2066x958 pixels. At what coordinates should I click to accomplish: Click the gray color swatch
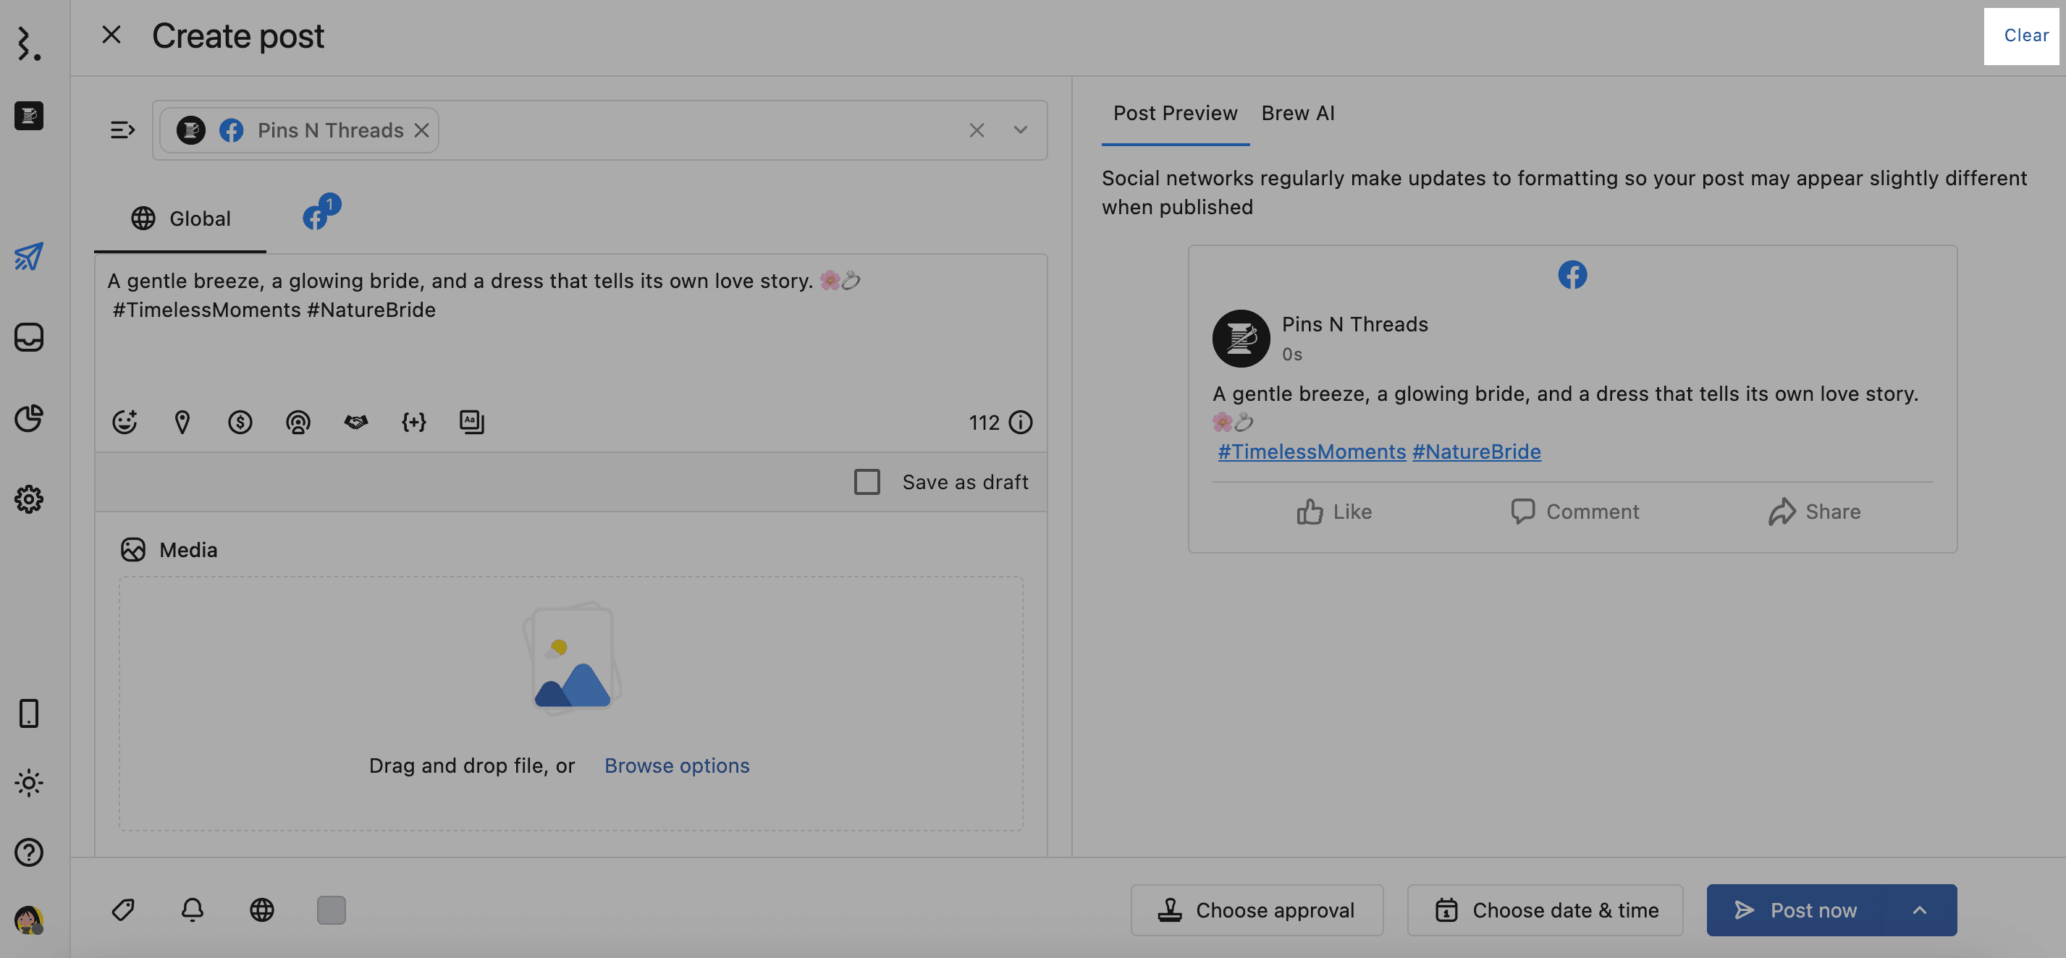[332, 910]
